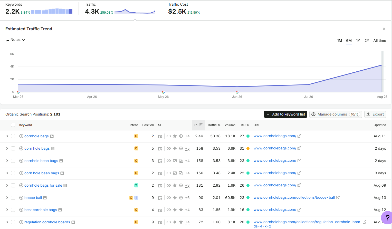Click page icon beside cornhole bags for sale
The image size is (392, 229).
pos(65,185)
